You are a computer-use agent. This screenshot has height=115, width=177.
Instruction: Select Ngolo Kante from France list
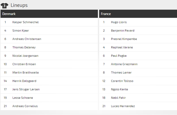click(119, 89)
